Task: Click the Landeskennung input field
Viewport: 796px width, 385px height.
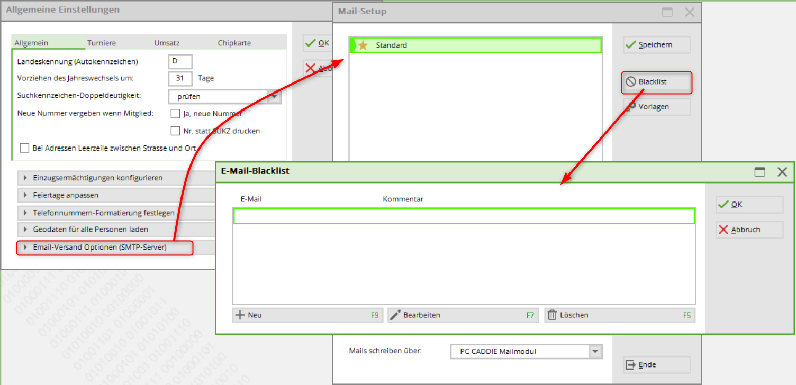Action: click(180, 61)
